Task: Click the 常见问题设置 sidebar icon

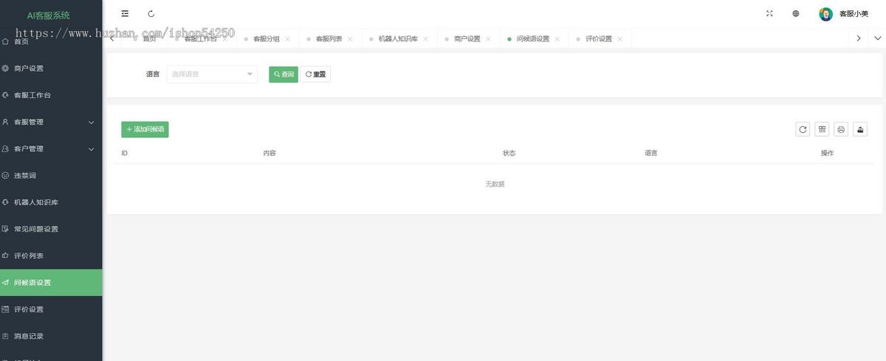Action: 5,229
